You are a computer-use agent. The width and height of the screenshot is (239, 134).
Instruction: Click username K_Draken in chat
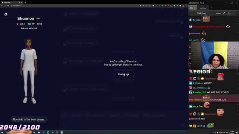tap(198, 83)
